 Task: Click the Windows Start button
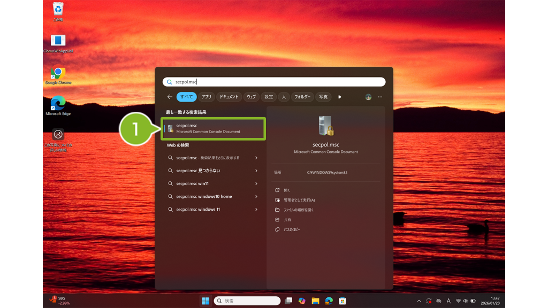pyautogui.click(x=205, y=301)
